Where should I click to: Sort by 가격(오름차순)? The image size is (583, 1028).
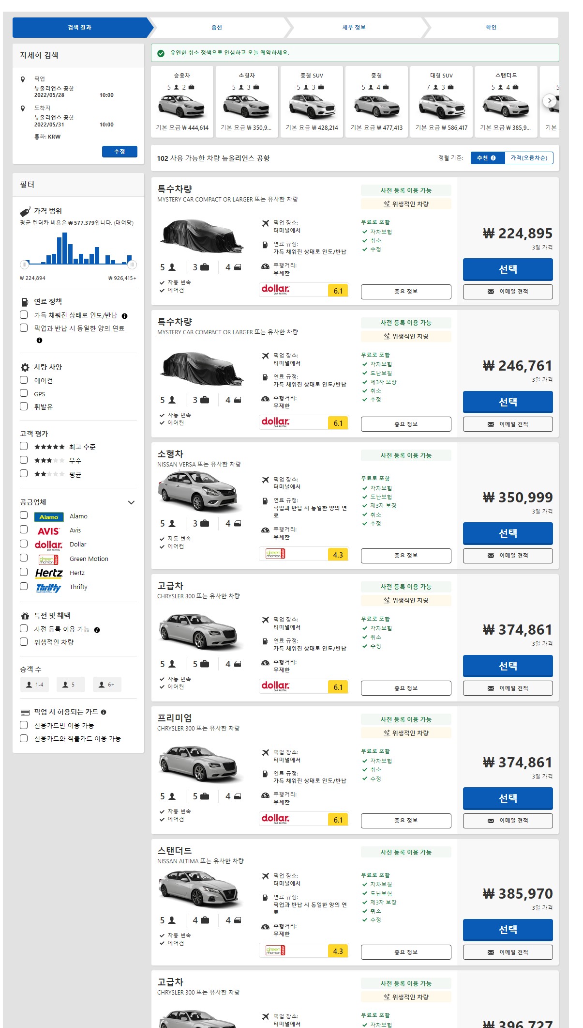[x=529, y=158]
